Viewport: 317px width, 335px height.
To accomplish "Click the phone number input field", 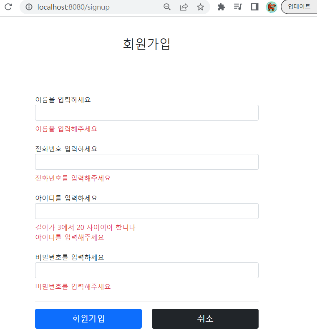I will (147, 162).
